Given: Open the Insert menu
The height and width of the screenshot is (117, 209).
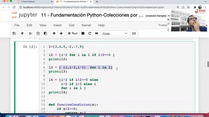Looking at the screenshot, I should click(x=57, y=25).
